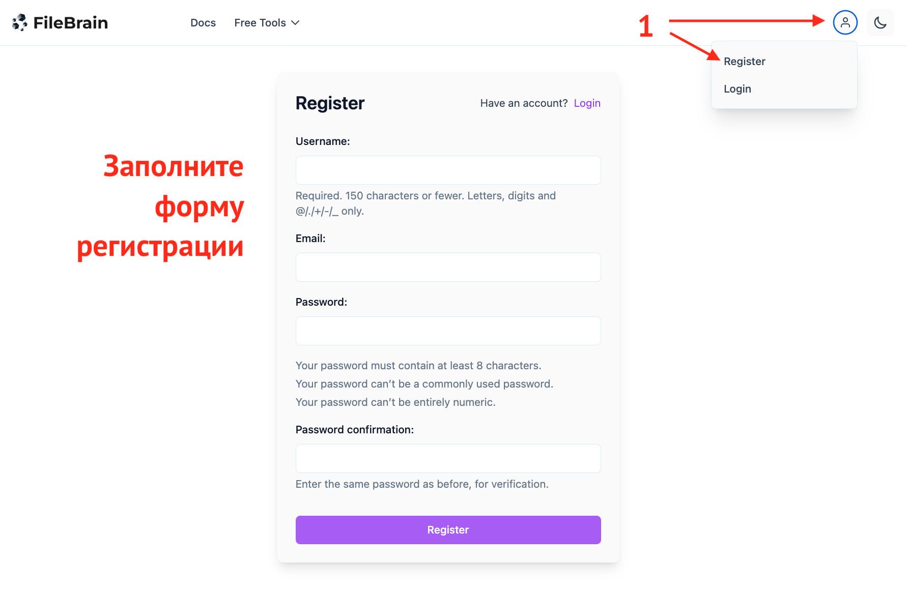Focus the Password input box
This screenshot has width=907, height=591.
(x=448, y=331)
